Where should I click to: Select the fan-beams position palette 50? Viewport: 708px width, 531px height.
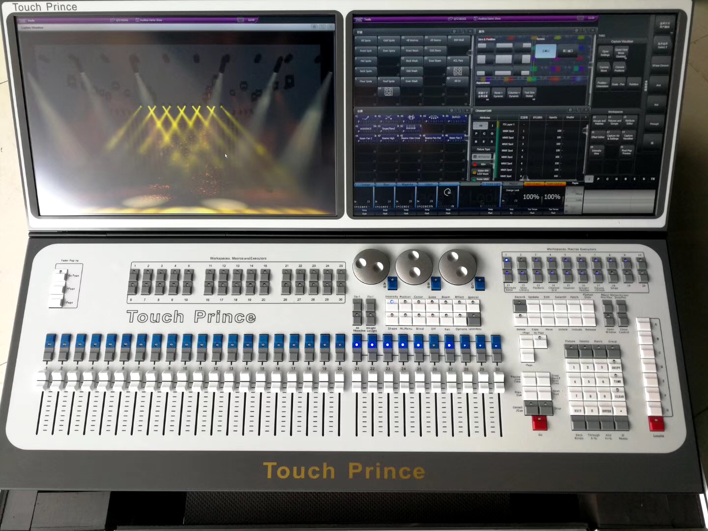pyautogui.click(x=433, y=118)
